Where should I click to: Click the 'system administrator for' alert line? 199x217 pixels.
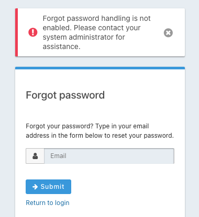tap(84, 37)
